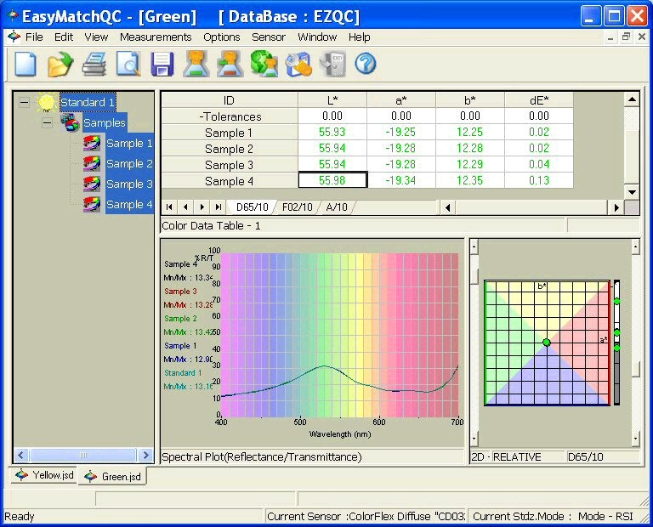The image size is (653, 527).
Task: Click the New document toolbar icon
Action: point(25,64)
